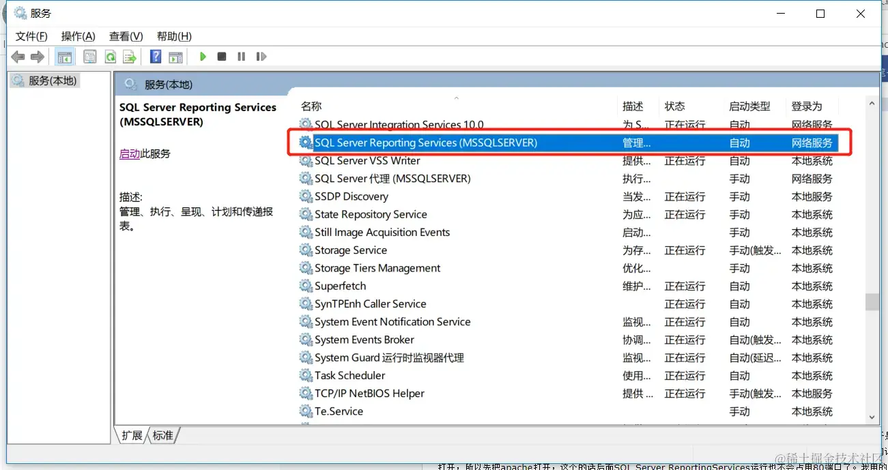The image size is (888, 470).
Task: Switch to the 标准 tab
Action: pyautogui.click(x=163, y=435)
